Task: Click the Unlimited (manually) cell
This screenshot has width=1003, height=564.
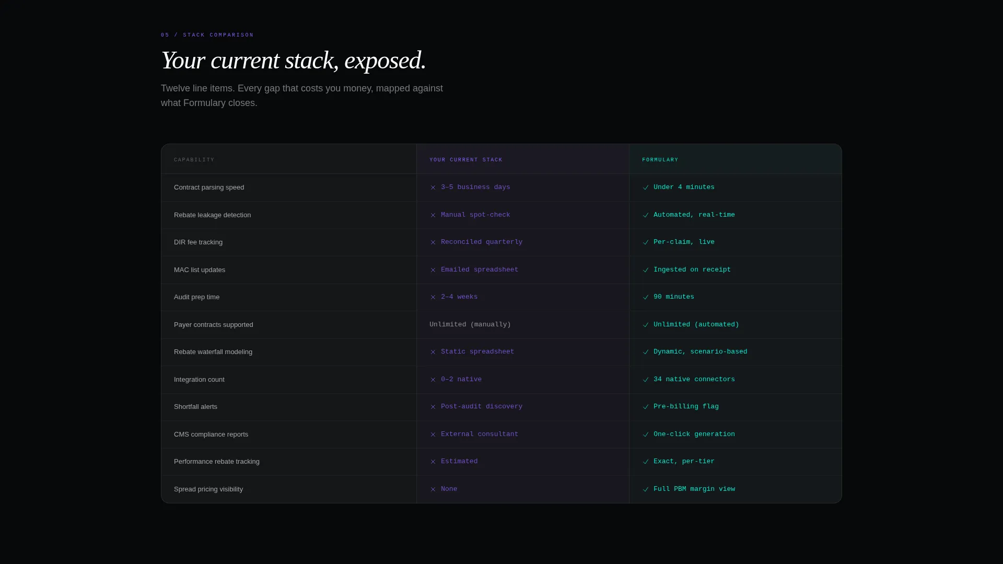Action: (x=470, y=324)
